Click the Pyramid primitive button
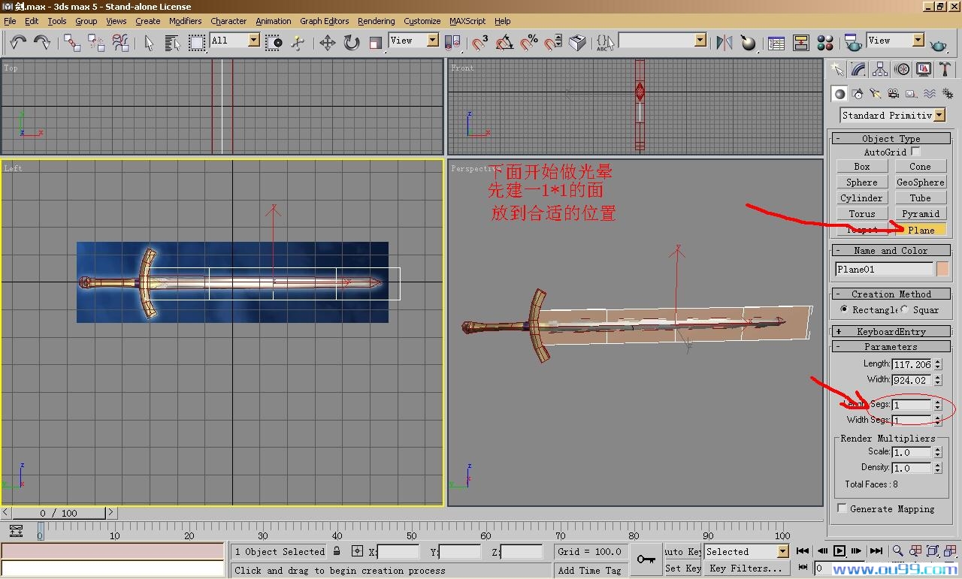 point(921,214)
